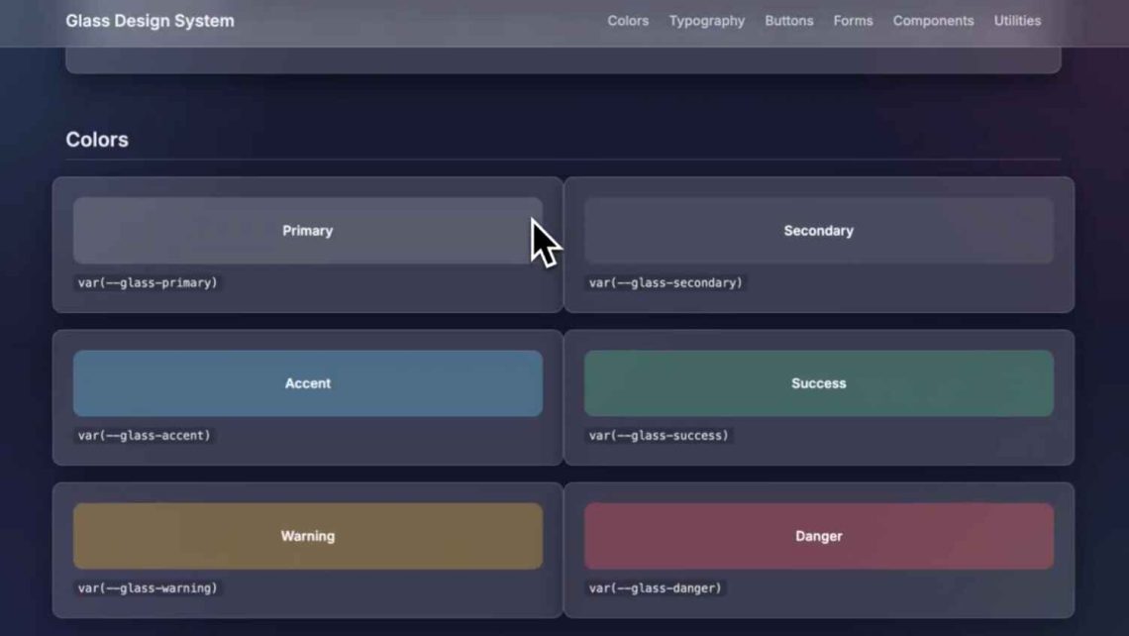
Task: Click the yellow Warning swatch
Action: click(x=307, y=536)
